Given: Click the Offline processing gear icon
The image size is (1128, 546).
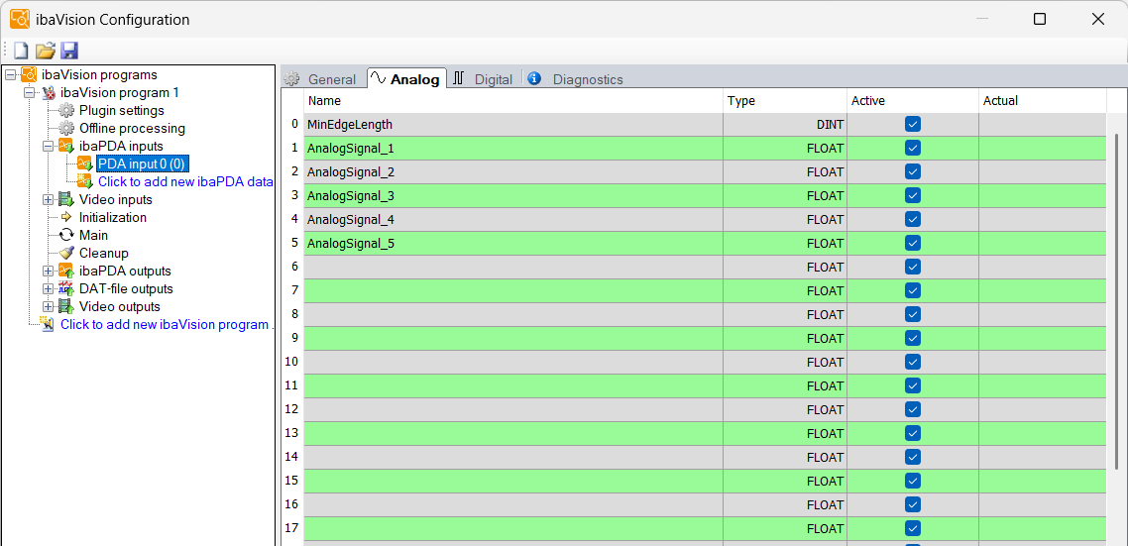Looking at the screenshot, I should pos(66,128).
